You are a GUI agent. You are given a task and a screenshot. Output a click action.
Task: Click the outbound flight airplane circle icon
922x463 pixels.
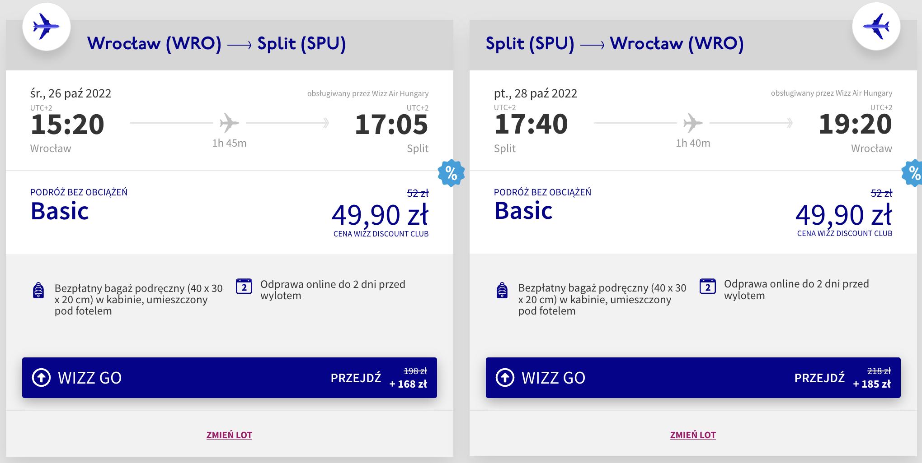(47, 27)
